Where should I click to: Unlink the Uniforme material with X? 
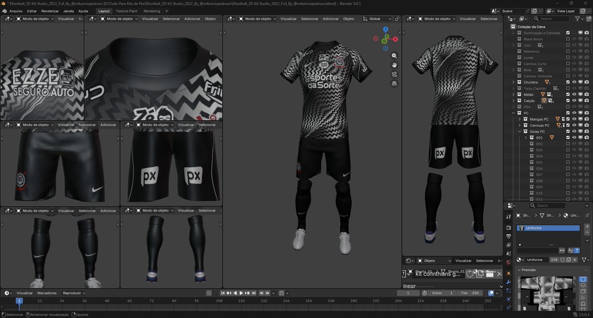click(575, 260)
